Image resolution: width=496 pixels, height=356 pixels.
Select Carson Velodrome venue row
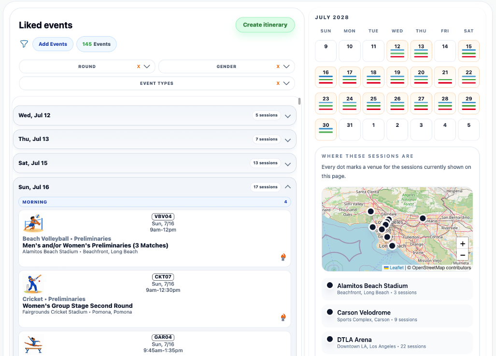(397, 315)
